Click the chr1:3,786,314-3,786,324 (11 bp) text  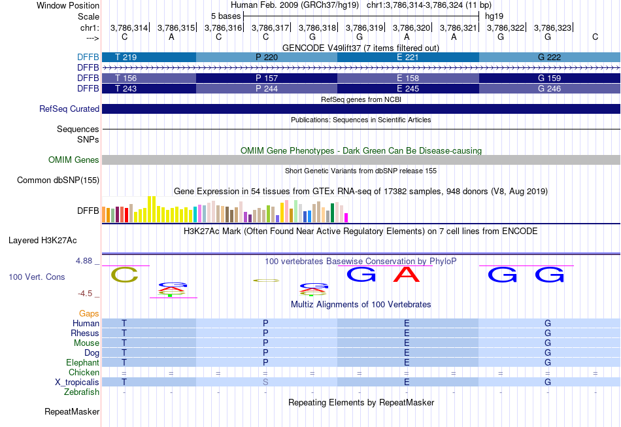point(429,5)
